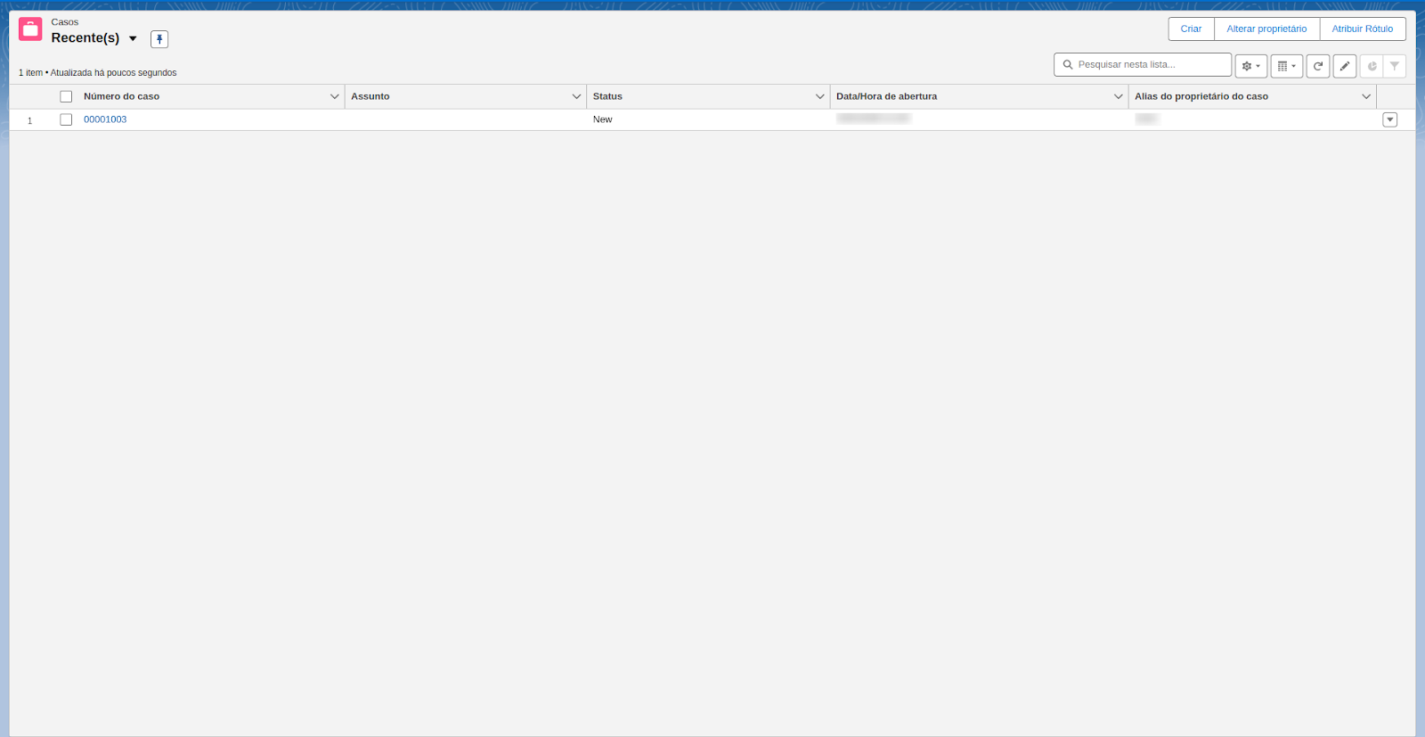Click the Criar button

tap(1191, 29)
